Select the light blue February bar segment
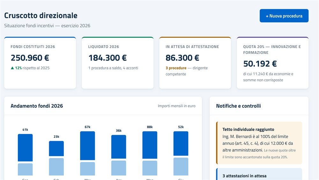 tap(56, 167)
